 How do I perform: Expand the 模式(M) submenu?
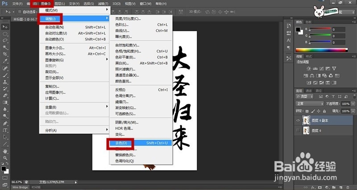pyautogui.click(x=75, y=10)
